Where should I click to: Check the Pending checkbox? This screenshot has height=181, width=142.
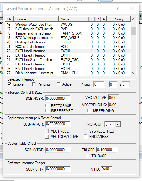pos(34,84)
